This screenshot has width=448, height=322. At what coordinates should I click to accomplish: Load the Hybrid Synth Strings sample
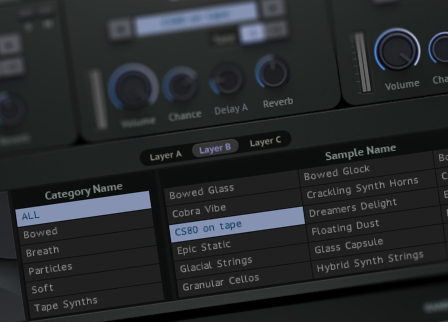pos(380,260)
